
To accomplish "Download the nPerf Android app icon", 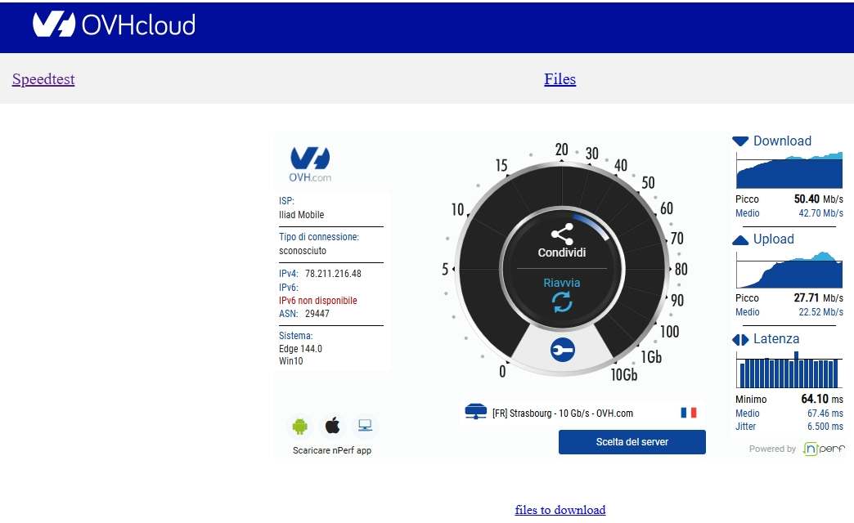I will 299,426.
